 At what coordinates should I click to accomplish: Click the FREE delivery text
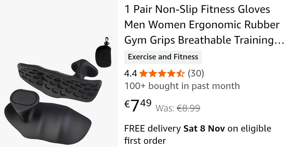click(152, 128)
